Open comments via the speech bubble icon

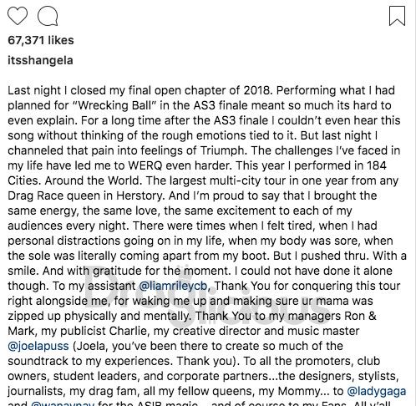pos(48,16)
